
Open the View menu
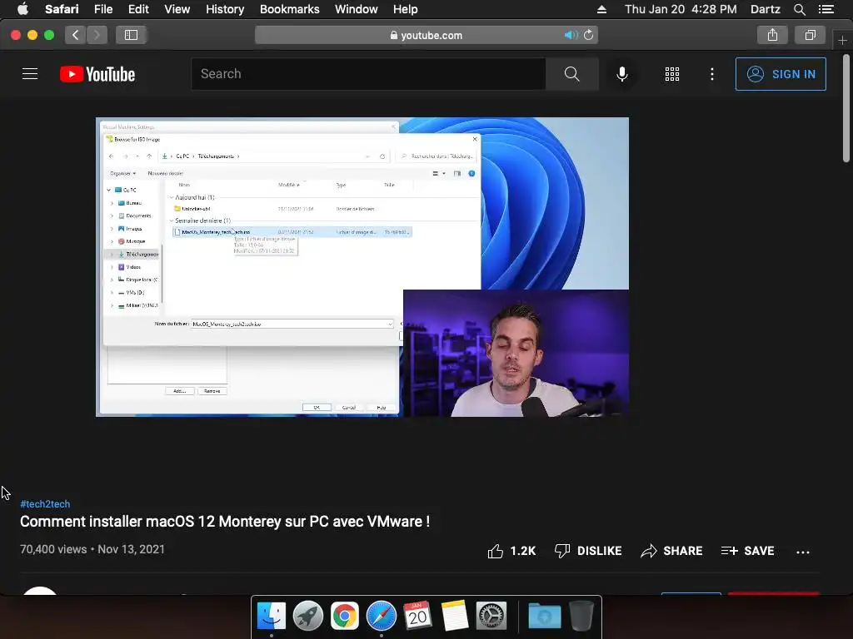[x=177, y=8]
